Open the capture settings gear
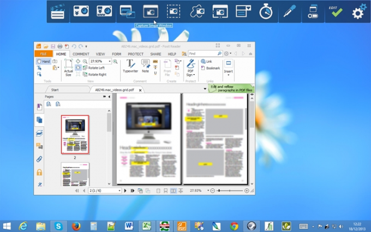Image resolution: width=371 pixels, height=232 pixels. 358,11
